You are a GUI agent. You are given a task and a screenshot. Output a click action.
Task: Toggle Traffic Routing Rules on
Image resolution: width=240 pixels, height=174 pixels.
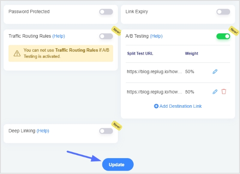click(x=106, y=36)
